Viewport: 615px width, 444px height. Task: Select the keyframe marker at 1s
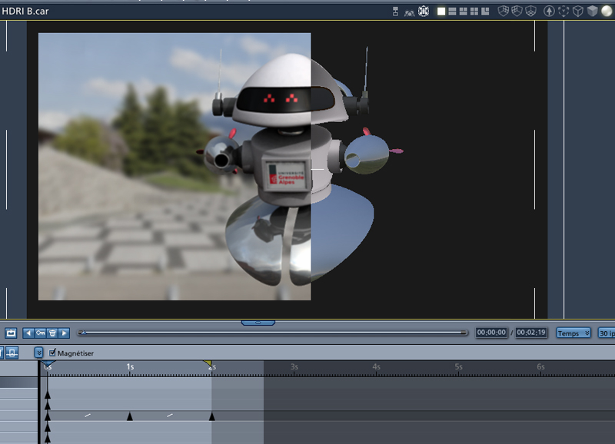pos(130,416)
